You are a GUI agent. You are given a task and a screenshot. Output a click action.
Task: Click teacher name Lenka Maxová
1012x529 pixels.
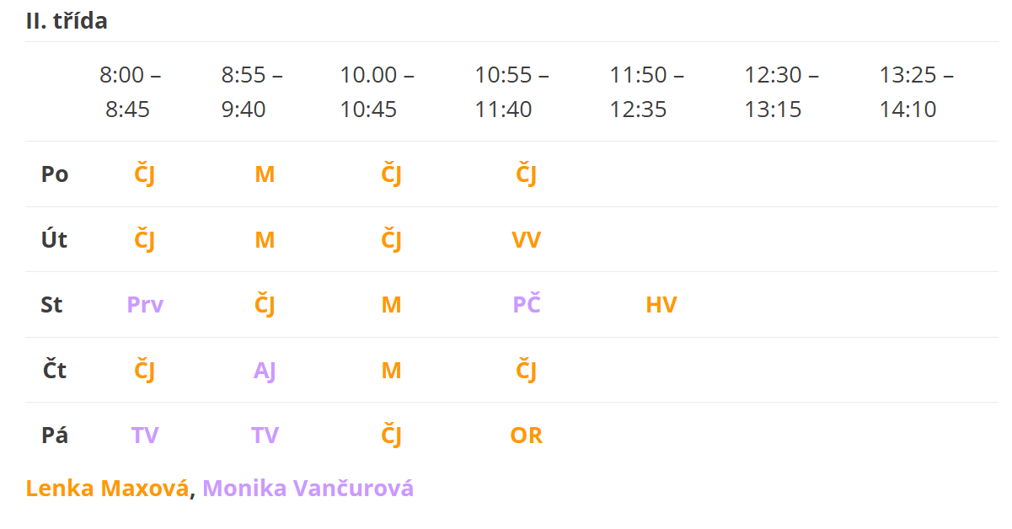(107, 489)
